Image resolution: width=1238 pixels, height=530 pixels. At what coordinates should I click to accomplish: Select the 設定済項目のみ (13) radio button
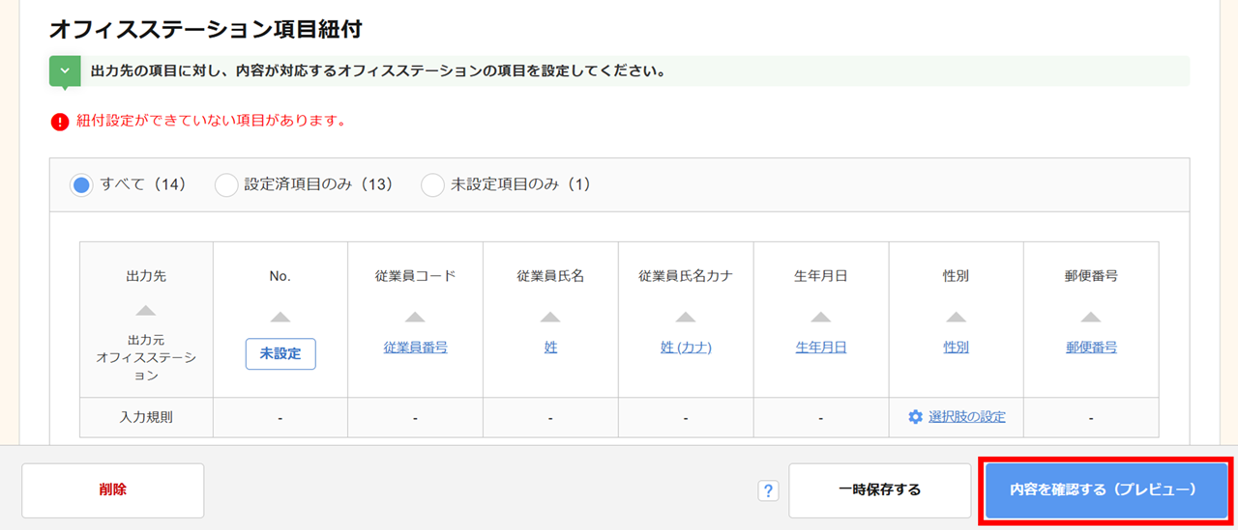point(226,184)
